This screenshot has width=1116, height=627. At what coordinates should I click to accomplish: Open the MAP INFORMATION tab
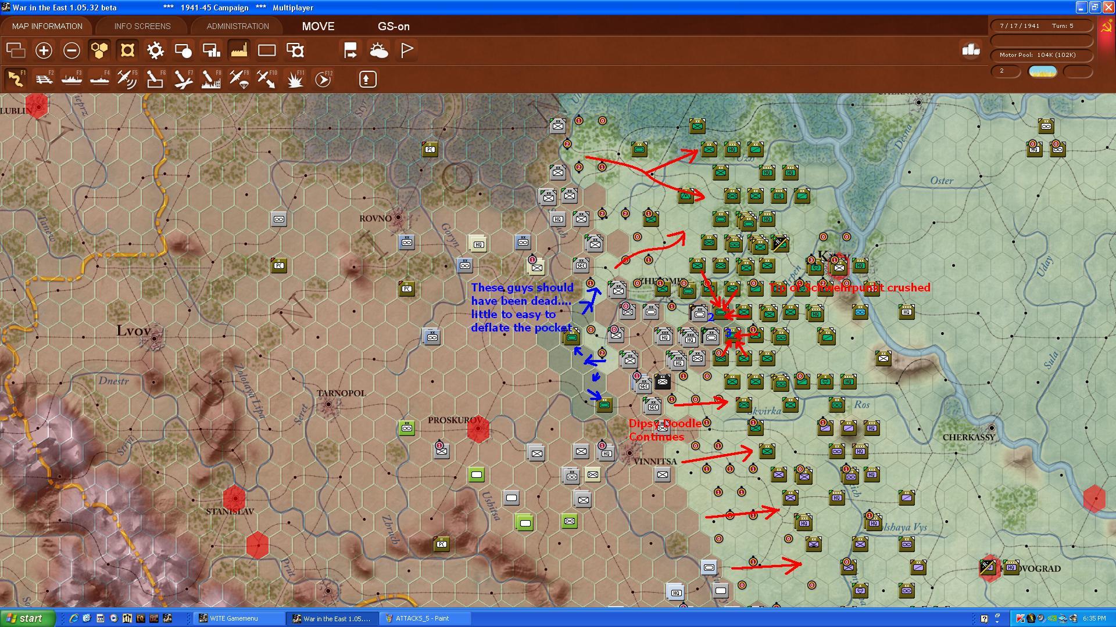[47, 26]
